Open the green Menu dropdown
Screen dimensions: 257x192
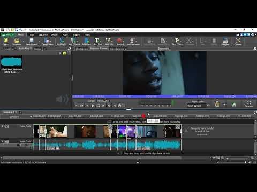(x=8, y=35)
